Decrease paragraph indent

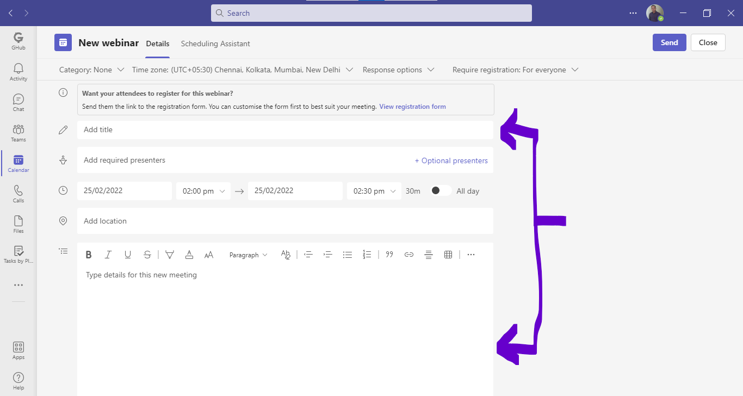click(308, 255)
